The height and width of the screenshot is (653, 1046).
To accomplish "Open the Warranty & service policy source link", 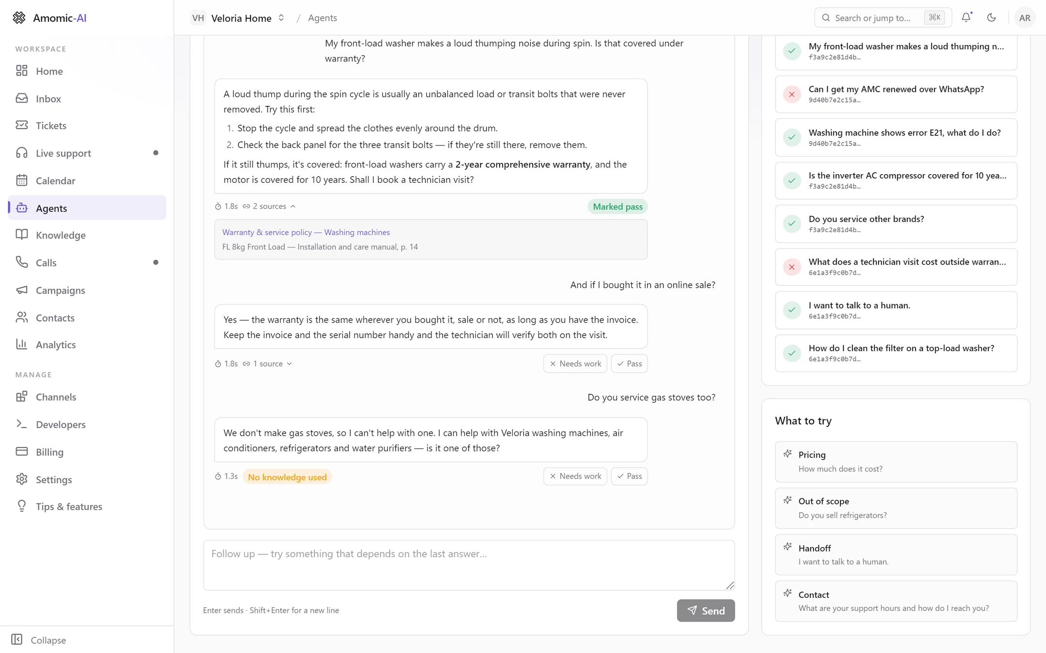I will point(306,232).
